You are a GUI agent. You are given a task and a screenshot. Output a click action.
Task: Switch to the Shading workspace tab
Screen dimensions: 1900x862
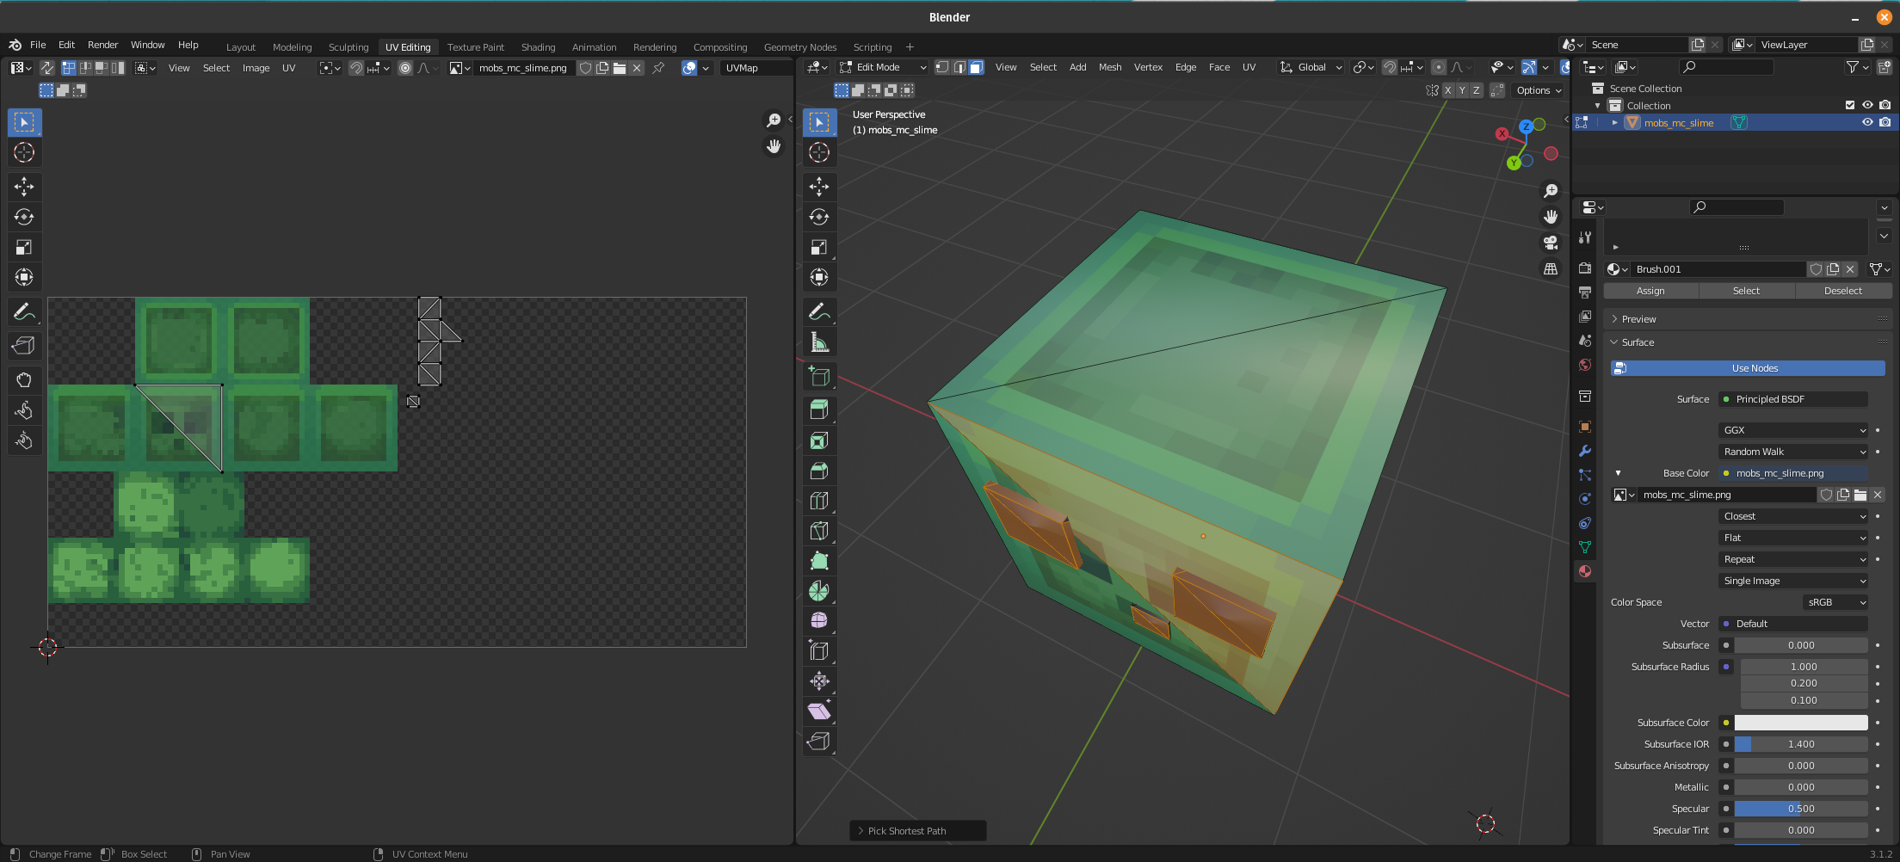[x=538, y=47]
